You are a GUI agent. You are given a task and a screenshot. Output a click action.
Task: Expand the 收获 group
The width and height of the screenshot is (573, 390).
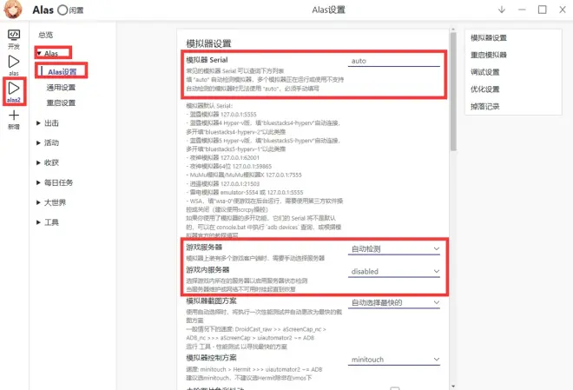[48, 162]
